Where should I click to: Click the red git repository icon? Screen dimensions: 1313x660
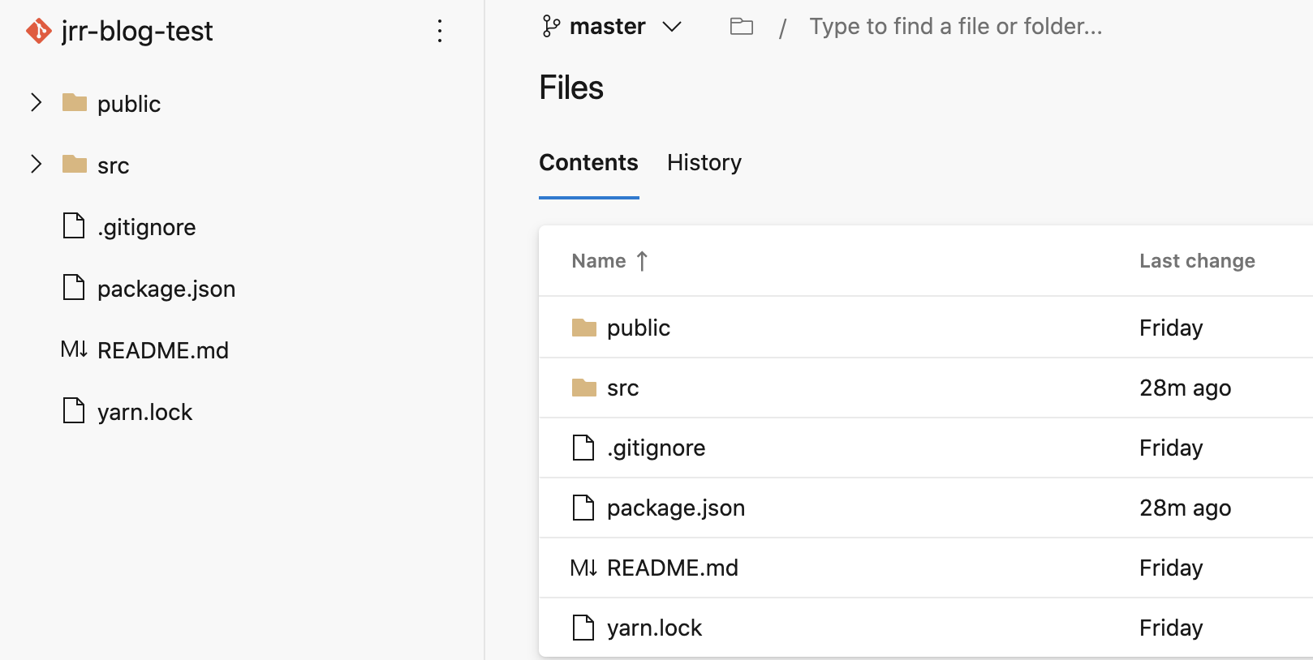pyautogui.click(x=38, y=31)
